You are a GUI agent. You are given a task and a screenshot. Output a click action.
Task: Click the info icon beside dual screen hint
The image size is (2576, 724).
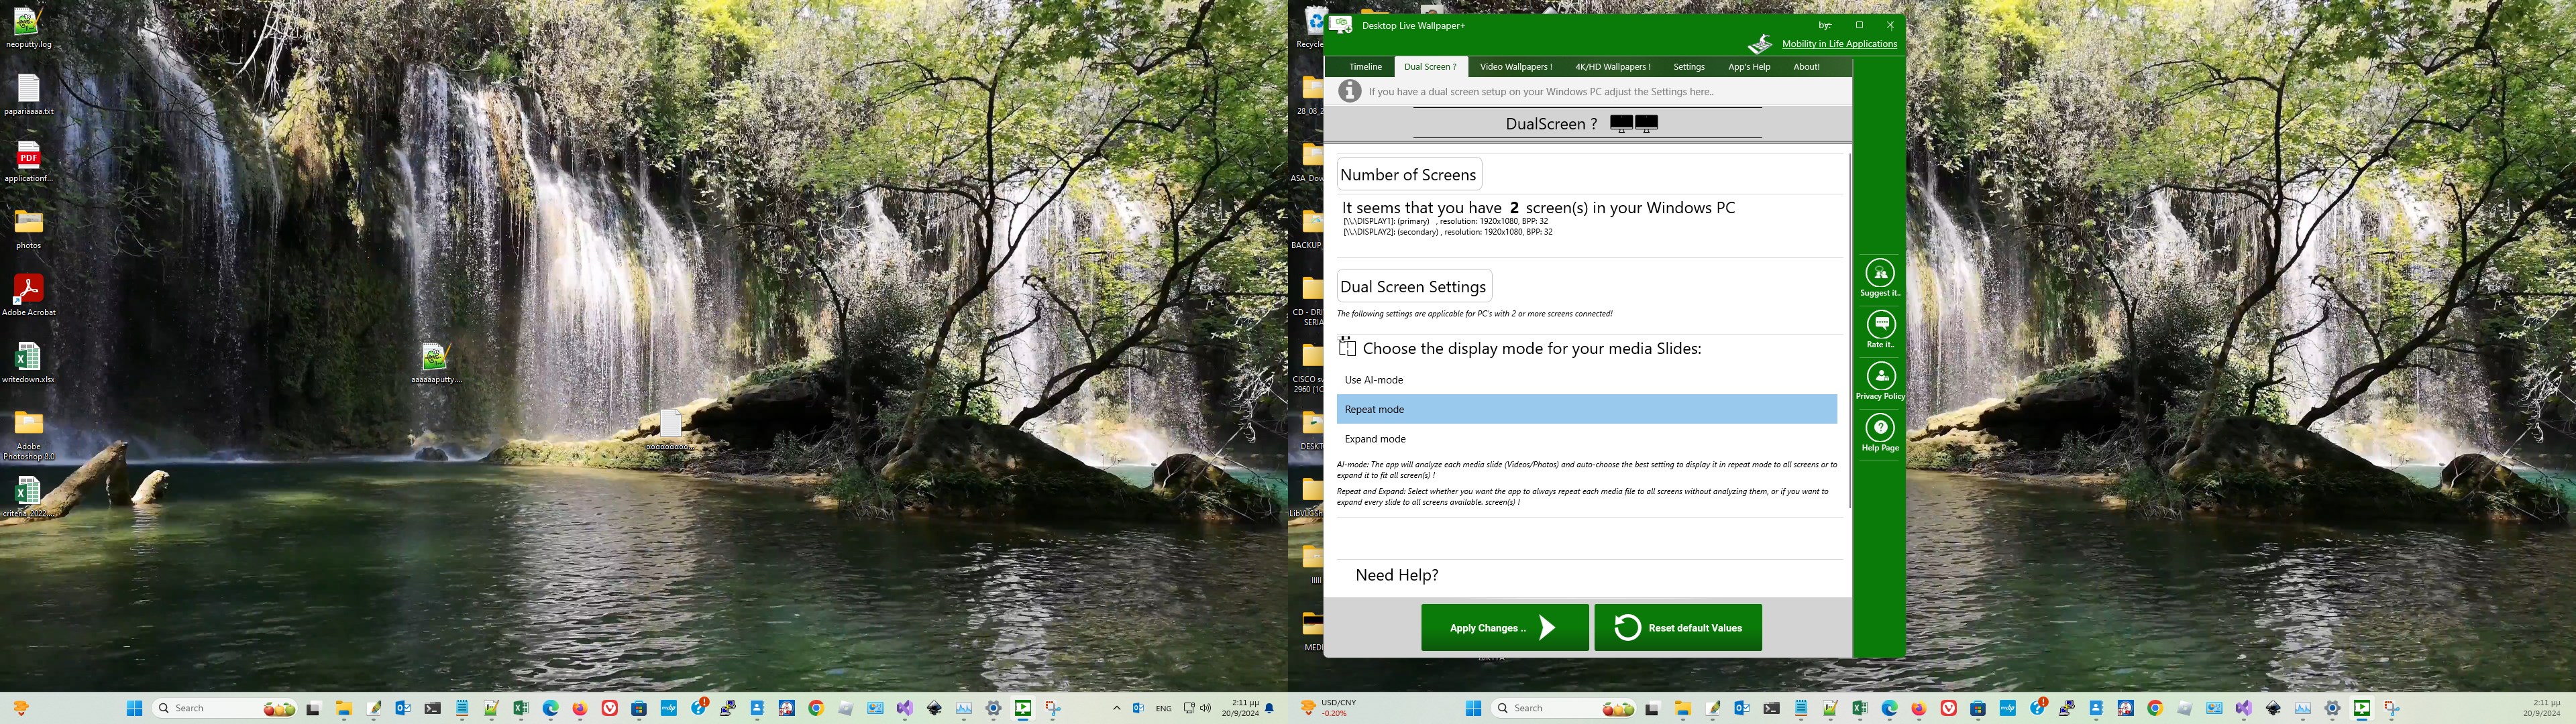pos(1350,91)
